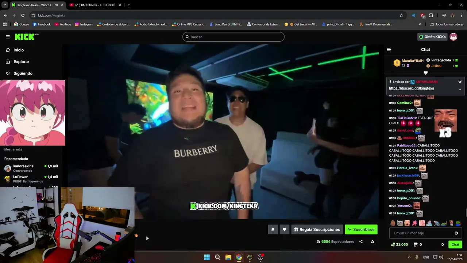Viewport: 467px width, 263px height.
Task: Click the ENG language indicator
Action: tap(426, 257)
